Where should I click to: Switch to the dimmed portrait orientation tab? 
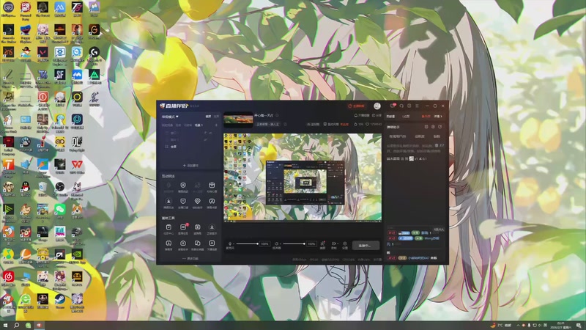click(216, 117)
